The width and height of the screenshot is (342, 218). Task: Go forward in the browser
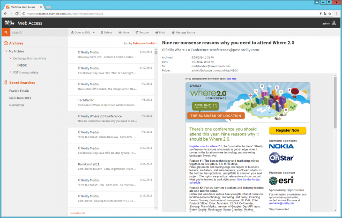point(11,14)
